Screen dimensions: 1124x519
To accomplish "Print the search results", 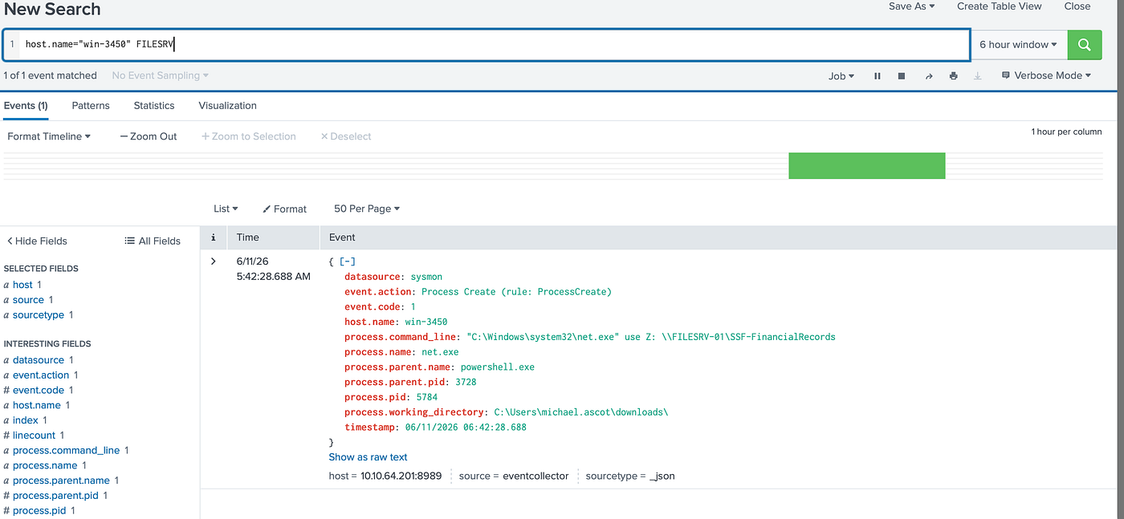I will coord(953,76).
